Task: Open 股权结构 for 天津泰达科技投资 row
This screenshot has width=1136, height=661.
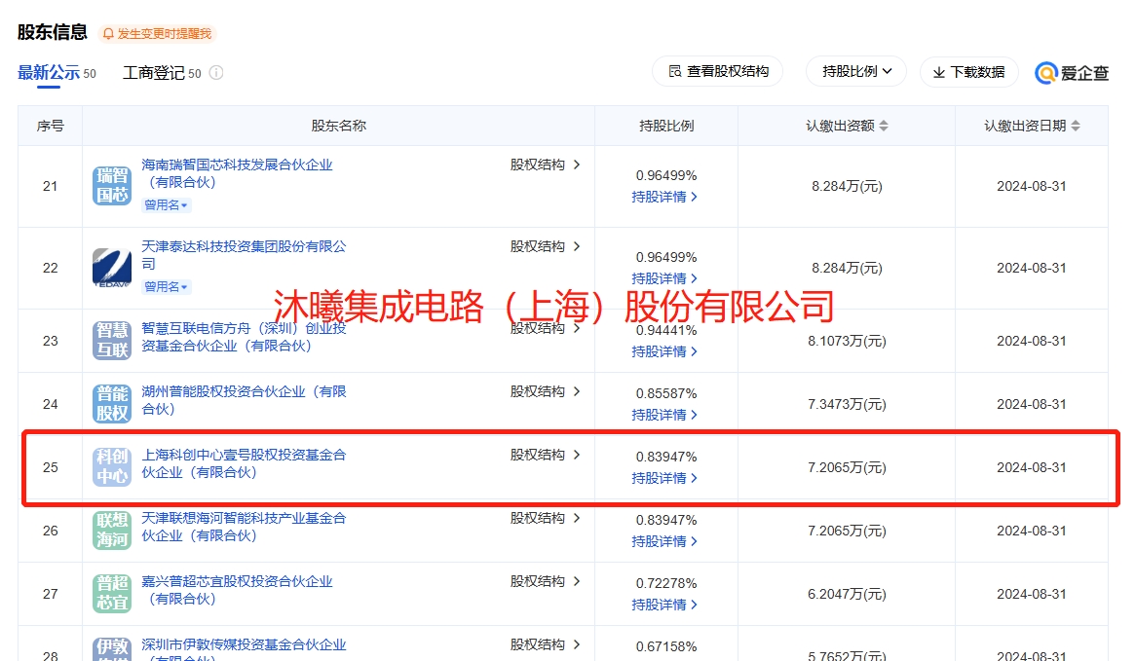Action: pyautogui.click(x=545, y=247)
